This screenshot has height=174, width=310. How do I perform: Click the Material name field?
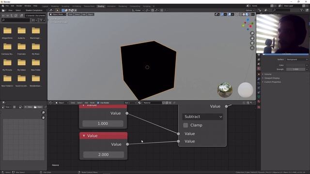[x=152, y=103]
